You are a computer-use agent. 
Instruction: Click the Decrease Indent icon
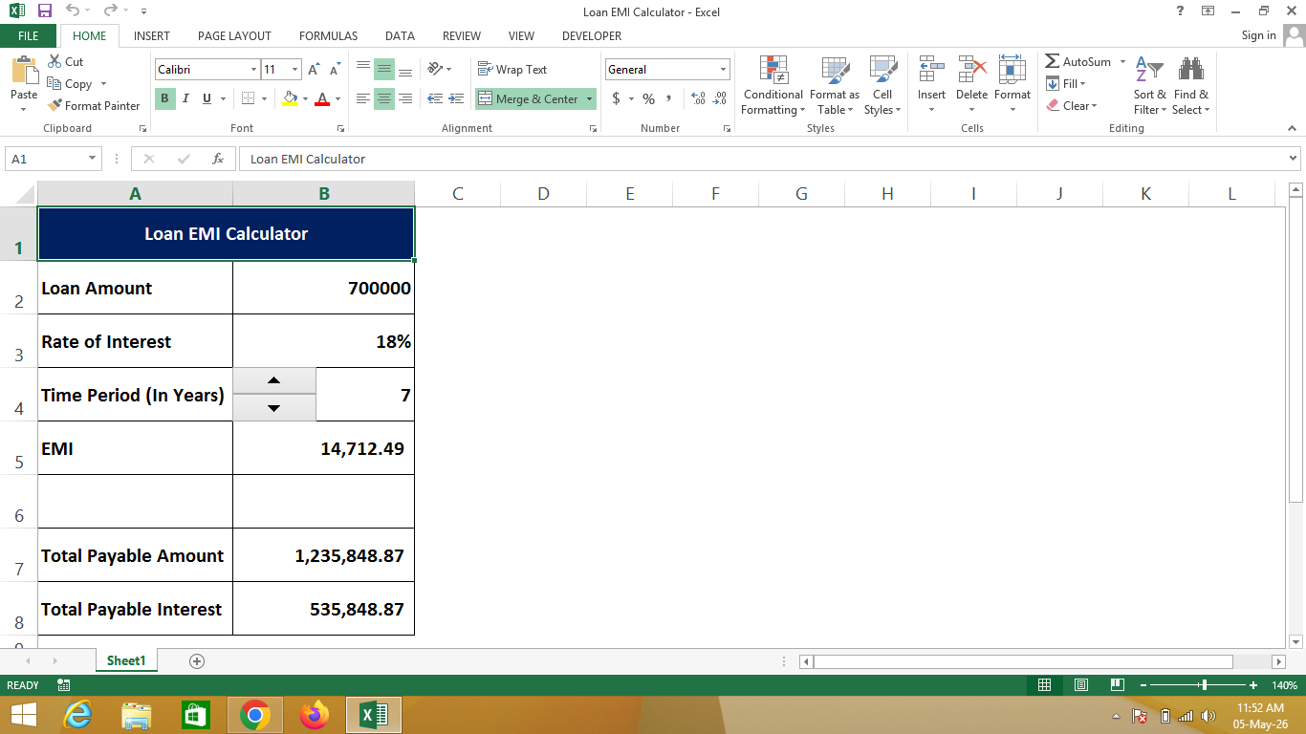point(435,98)
